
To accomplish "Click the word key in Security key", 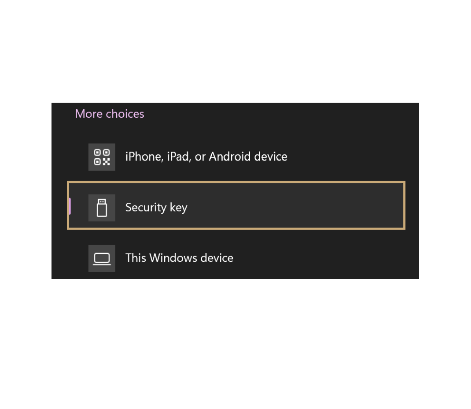I will 178,208.
